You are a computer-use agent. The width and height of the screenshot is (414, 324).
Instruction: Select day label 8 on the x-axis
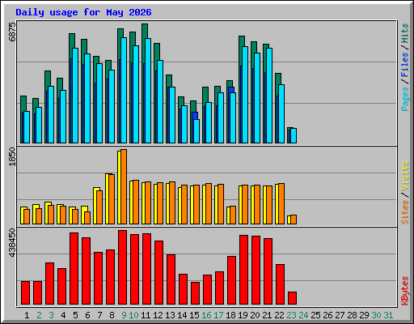[x=112, y=315]
